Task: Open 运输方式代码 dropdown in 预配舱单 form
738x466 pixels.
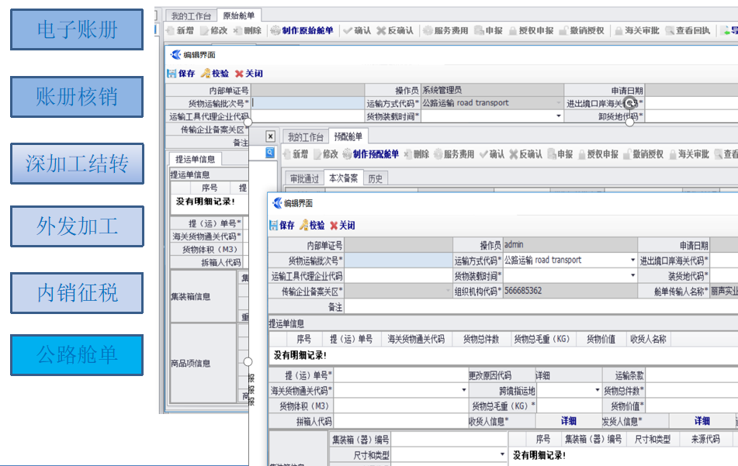Action: point(632,260)
